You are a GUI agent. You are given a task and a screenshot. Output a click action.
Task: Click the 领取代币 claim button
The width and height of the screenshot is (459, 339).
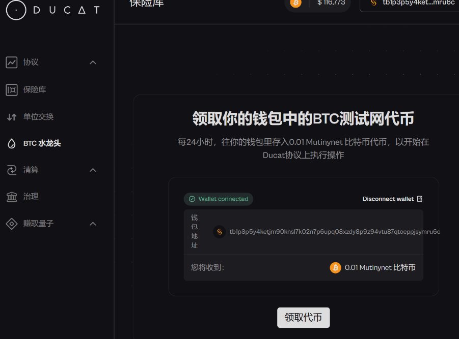coord(304,318)
